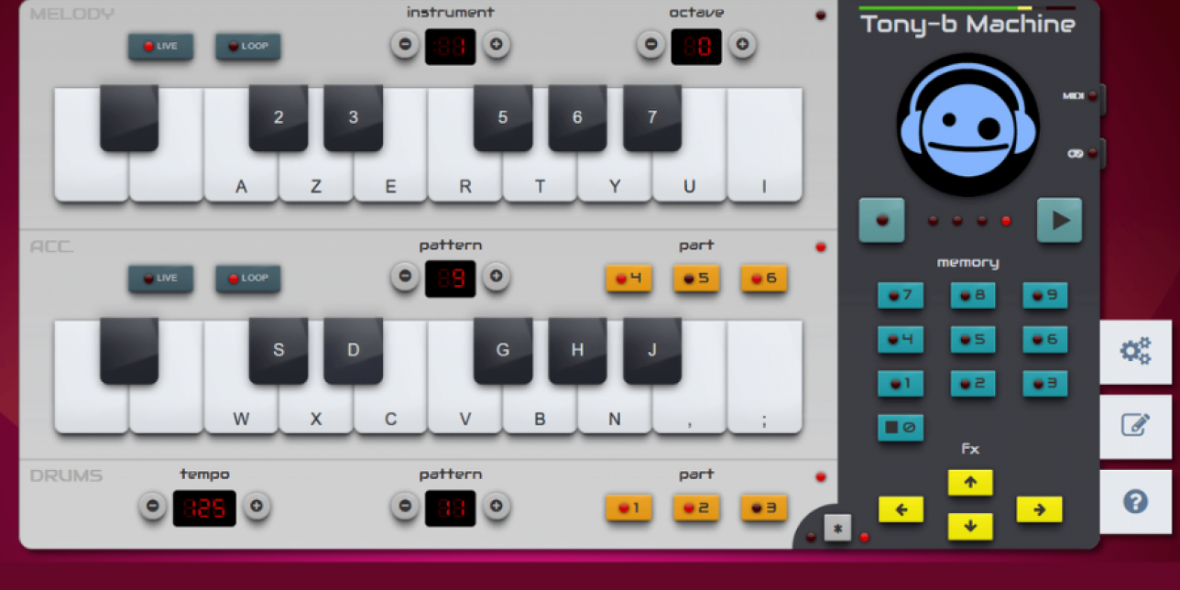
Task: Click the fx up arrow
Action: (x=970, y=482)
